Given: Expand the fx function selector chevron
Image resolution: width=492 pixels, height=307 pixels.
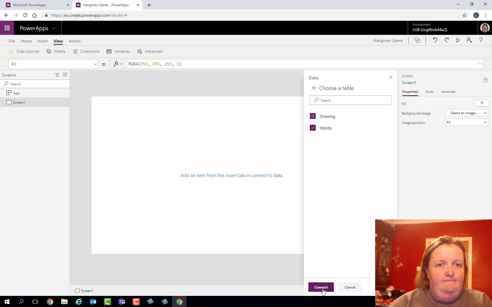Looking at the screenshot, I should tap(121, 64).
